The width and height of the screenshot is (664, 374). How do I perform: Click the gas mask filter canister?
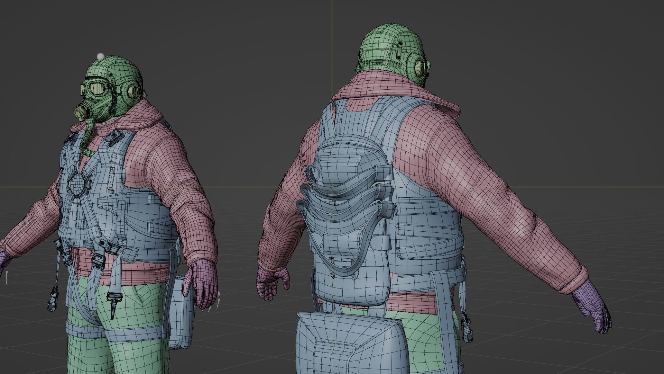(x=80, y=113)
